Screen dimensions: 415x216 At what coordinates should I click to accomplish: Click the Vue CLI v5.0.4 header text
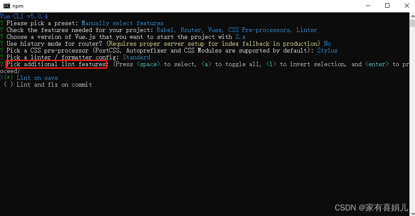24,16
